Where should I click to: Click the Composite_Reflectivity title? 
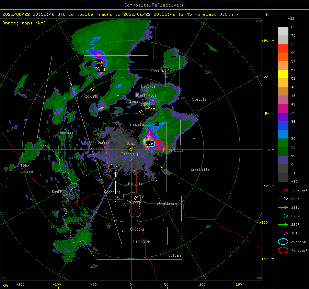point(154,5)
